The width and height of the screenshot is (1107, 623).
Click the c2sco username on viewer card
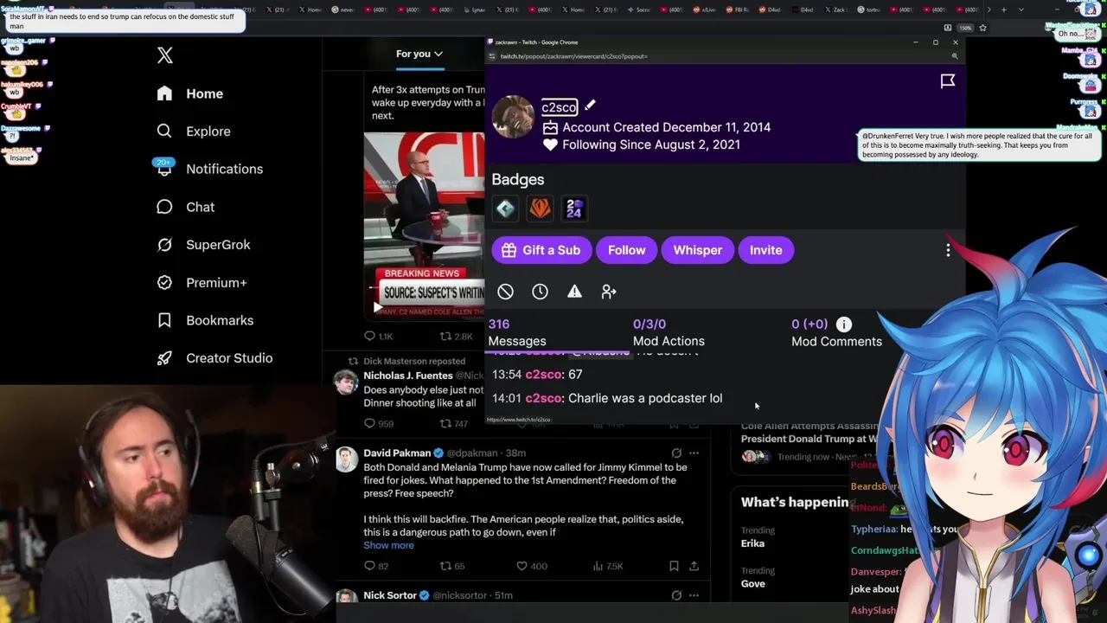point(560,107)
